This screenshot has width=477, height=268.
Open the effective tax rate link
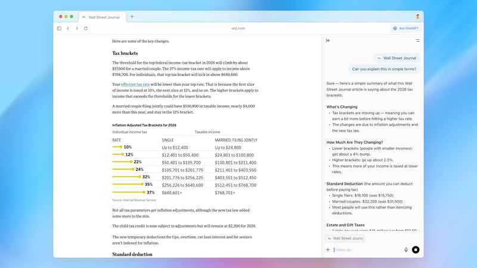[x=135, y=85]
